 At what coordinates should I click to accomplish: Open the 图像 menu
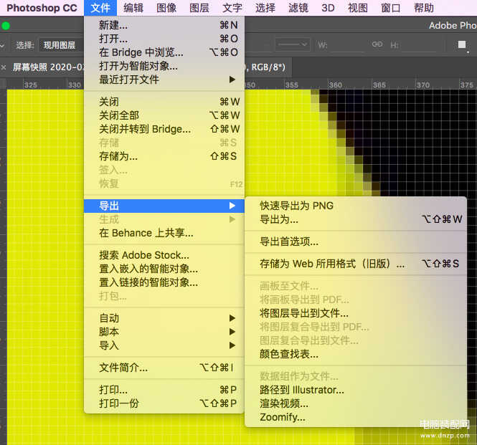(x=166, y=8)
